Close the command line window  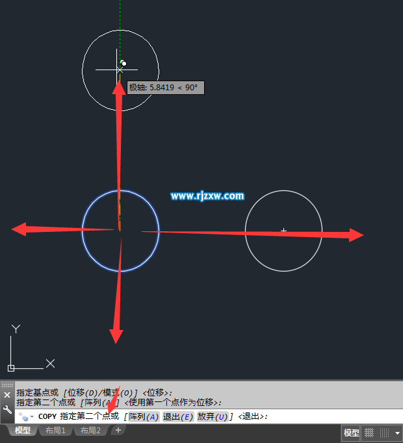[7, 395]
